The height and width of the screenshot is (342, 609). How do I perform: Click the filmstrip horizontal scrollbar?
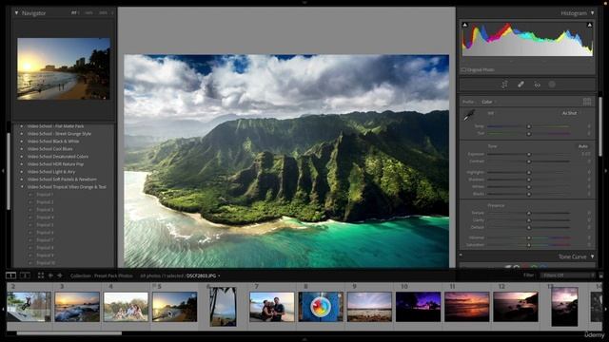[69, 332]
